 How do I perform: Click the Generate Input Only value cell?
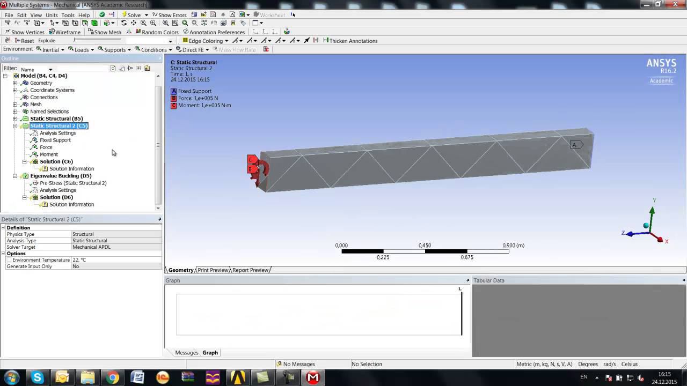pos(116,266)
